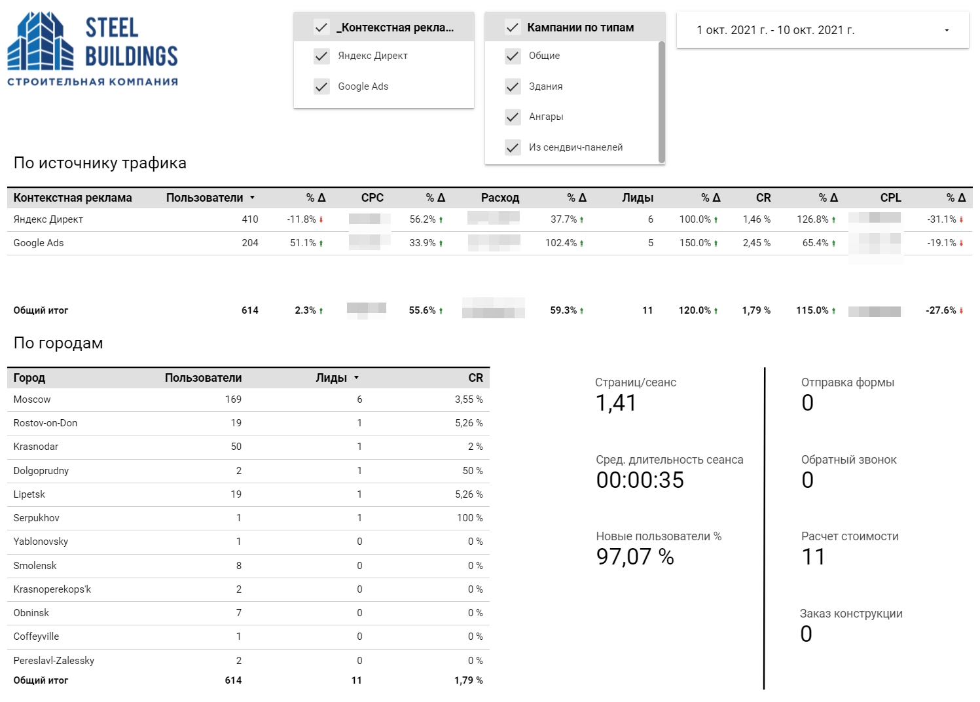Select the Dolgoprudny city row

[x=249, y=471]
